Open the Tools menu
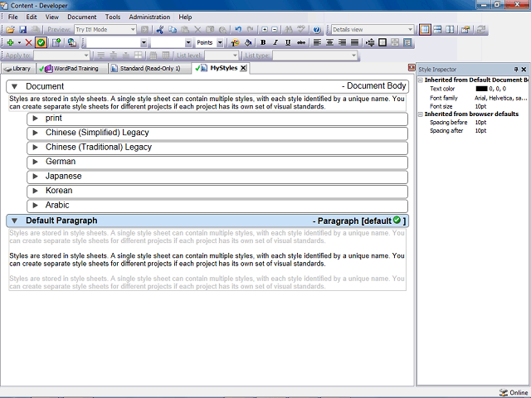 point(113,17)
